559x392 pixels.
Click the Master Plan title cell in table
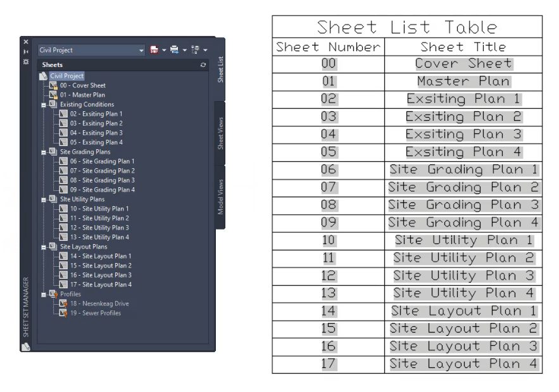pos(463,82)
